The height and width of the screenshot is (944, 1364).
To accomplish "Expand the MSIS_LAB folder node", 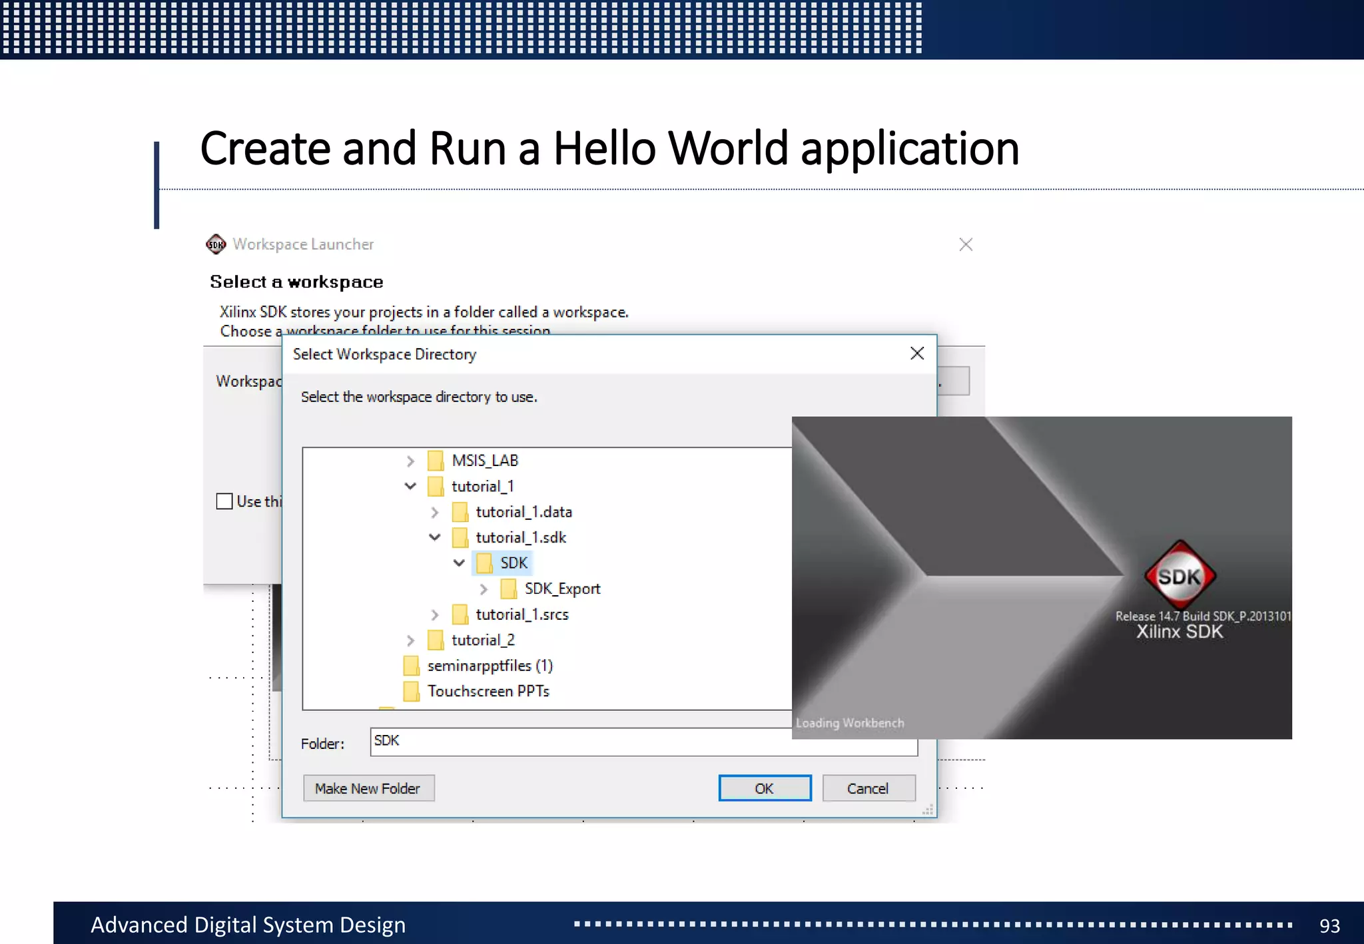I will point(410,461).
